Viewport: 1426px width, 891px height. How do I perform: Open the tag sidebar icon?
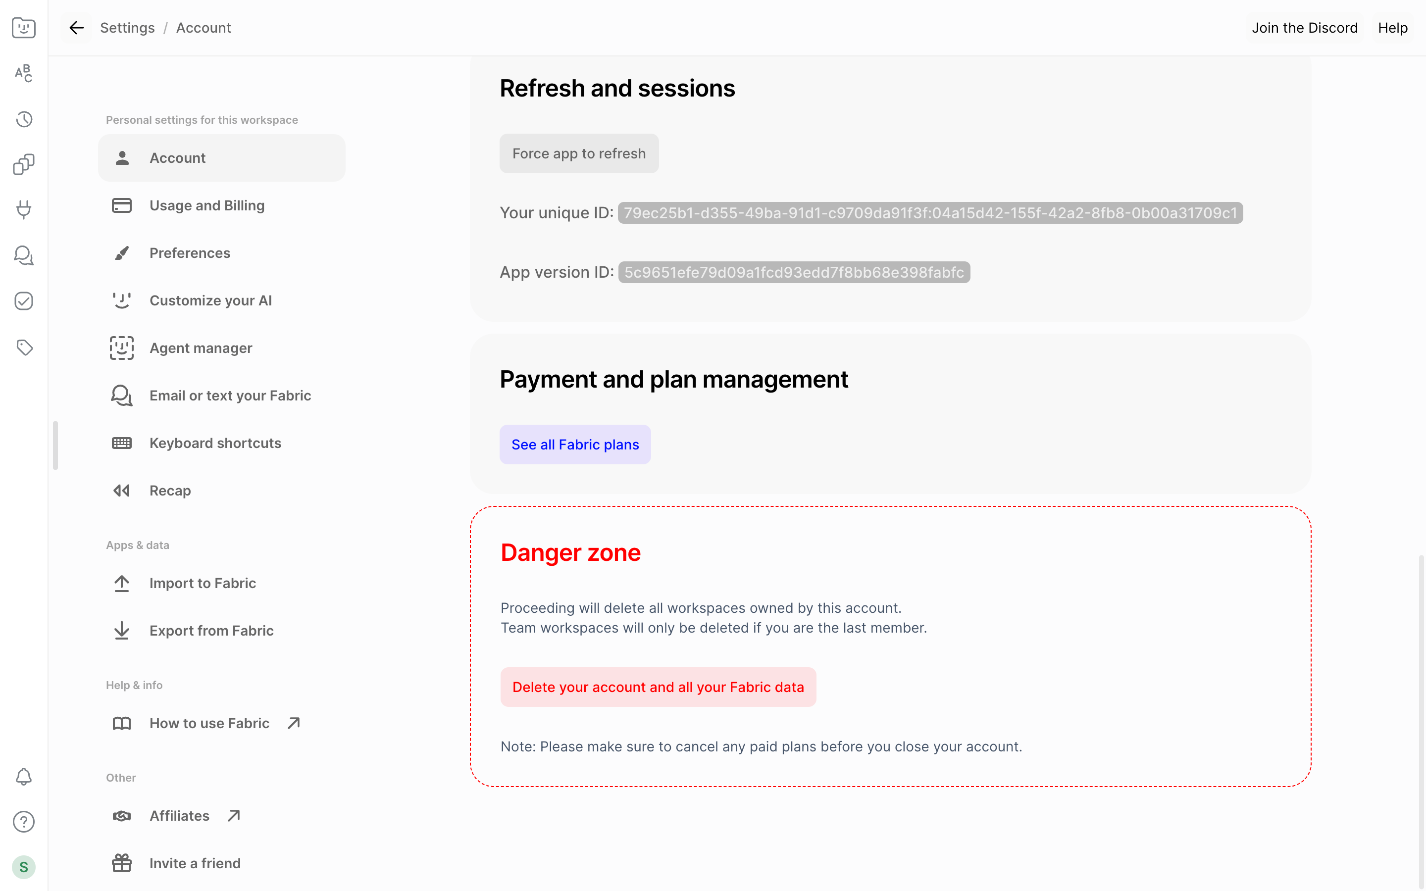coord(24,347)
